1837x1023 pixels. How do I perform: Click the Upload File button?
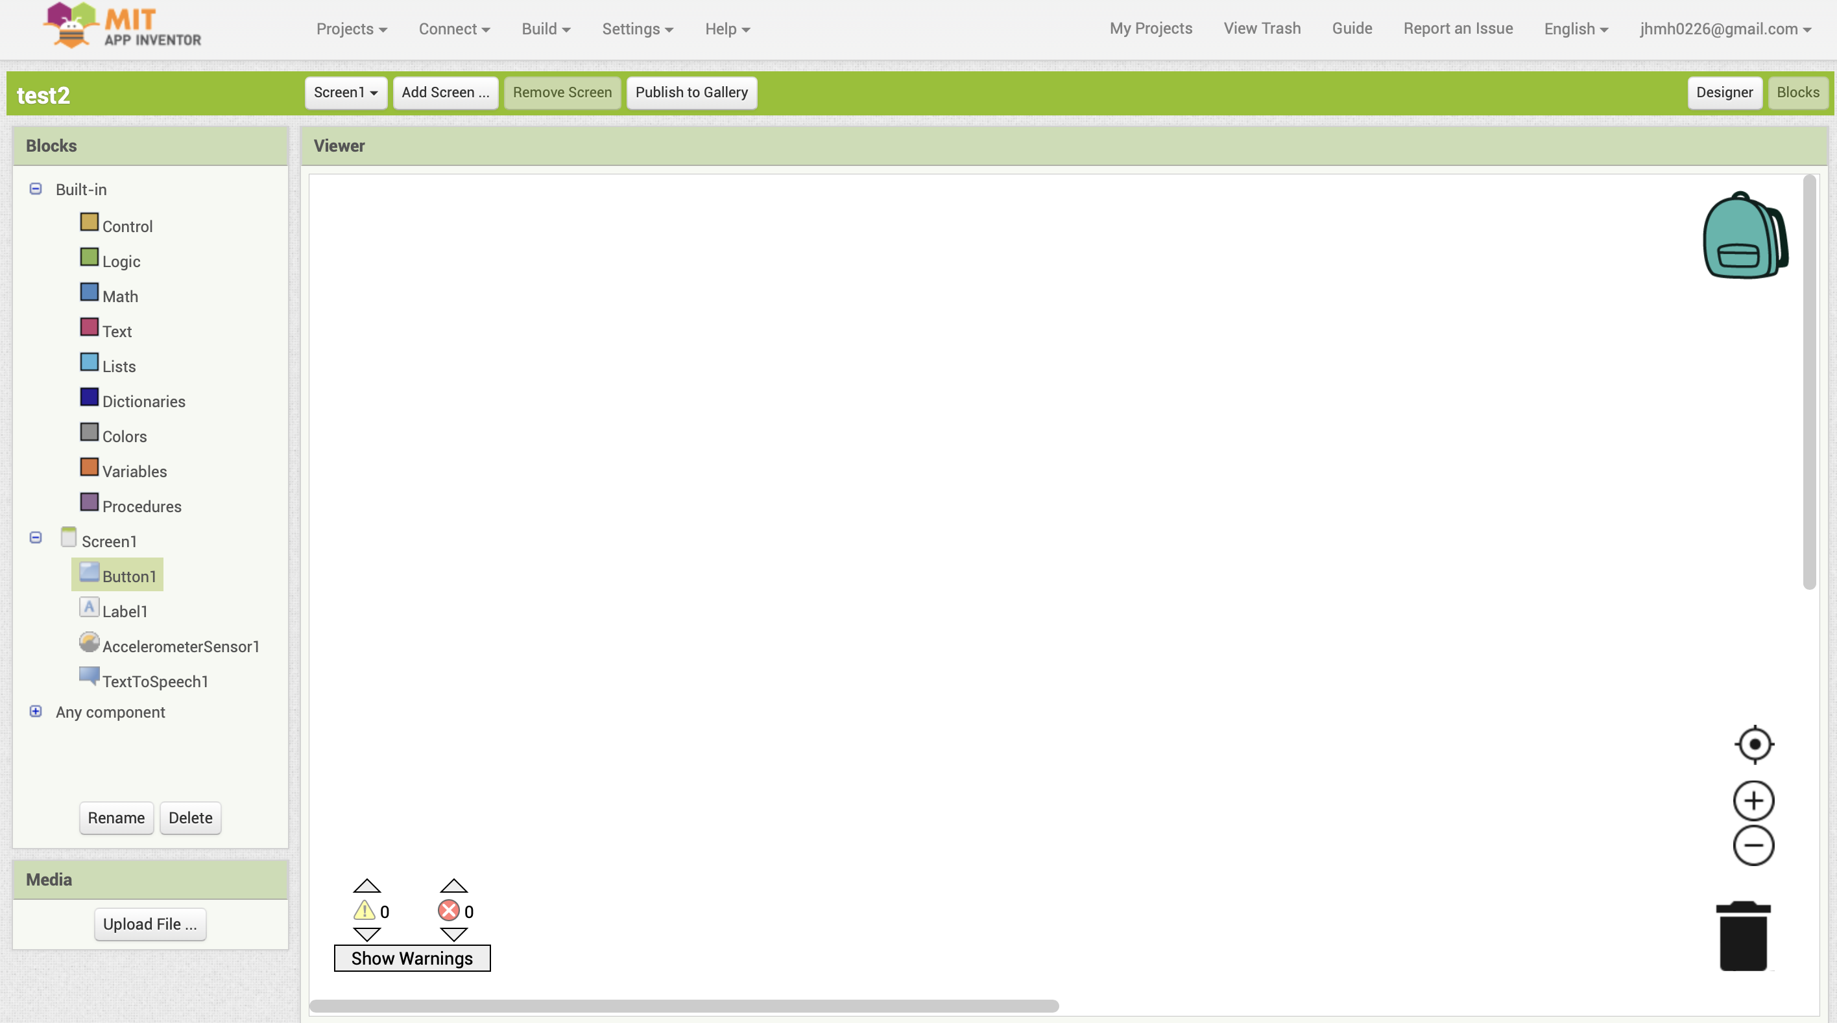tap(150, 924)
